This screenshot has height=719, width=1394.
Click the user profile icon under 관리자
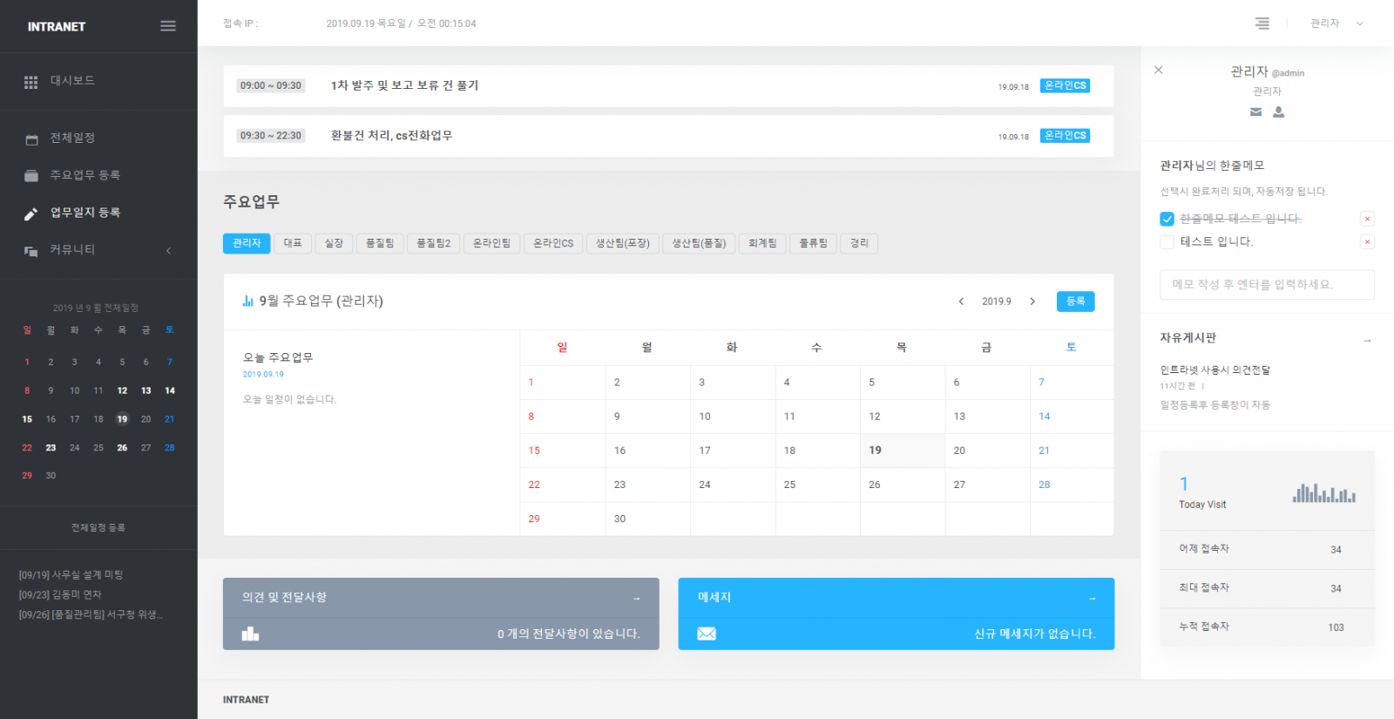point(1278,112)
